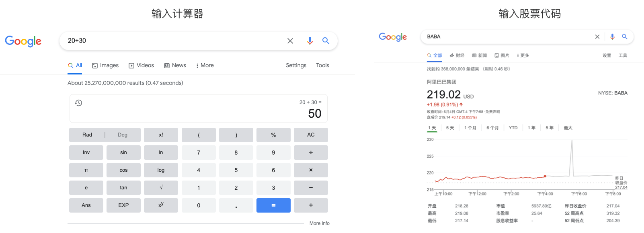Click the minus operator key
644x233 pixels.
click(311, 188)
